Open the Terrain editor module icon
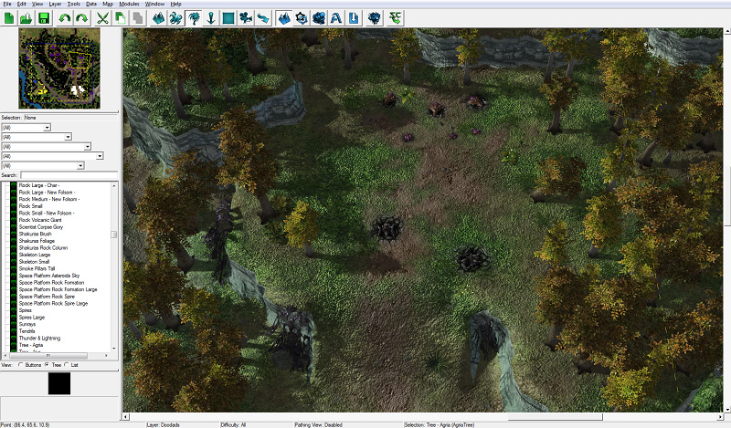This screenshot has width=731, height=428. click(x=284, y=18)
